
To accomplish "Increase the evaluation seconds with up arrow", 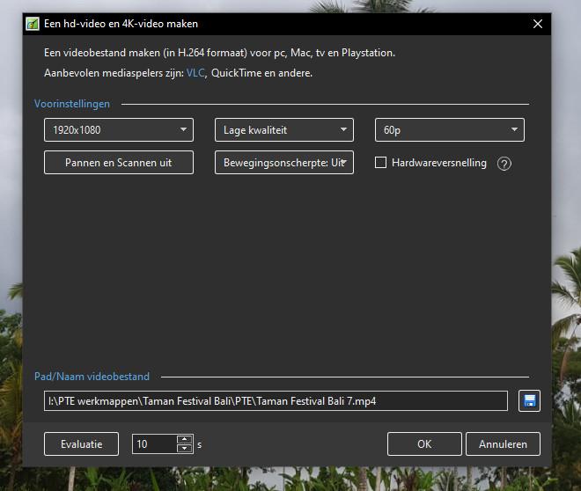I will [183, 439].
